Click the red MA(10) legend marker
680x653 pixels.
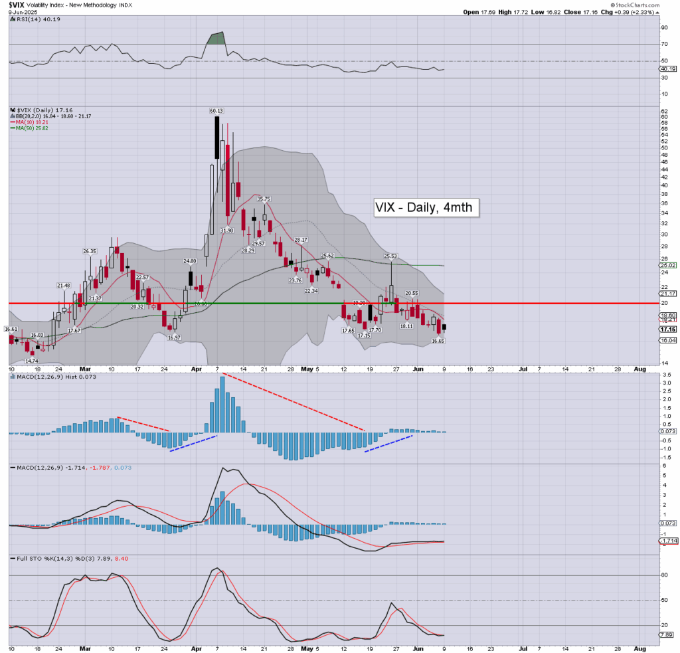(x=11, y=122)
